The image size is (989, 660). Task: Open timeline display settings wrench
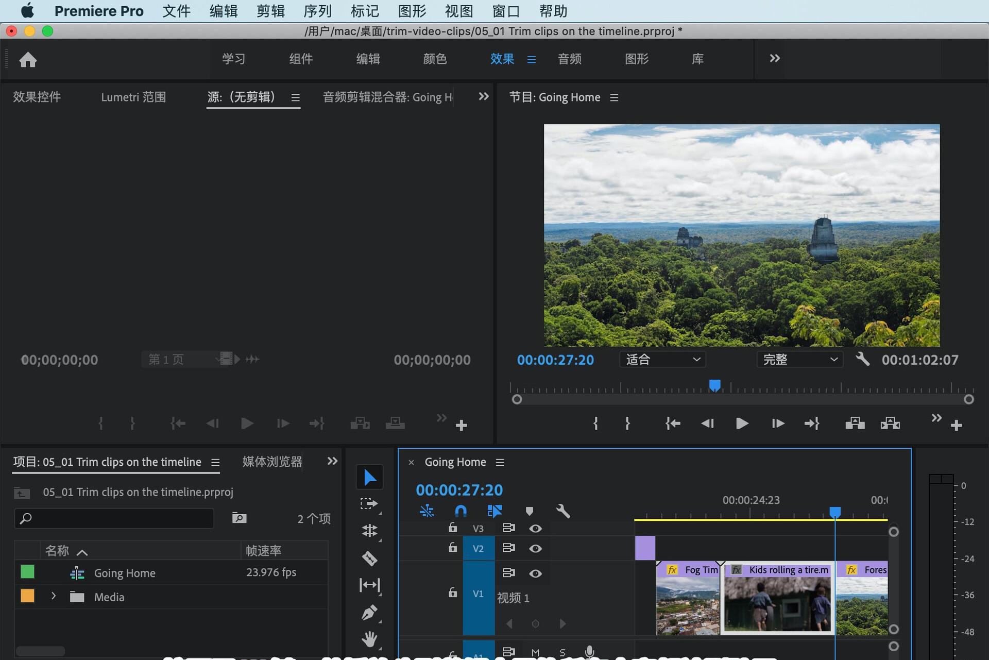563,511
